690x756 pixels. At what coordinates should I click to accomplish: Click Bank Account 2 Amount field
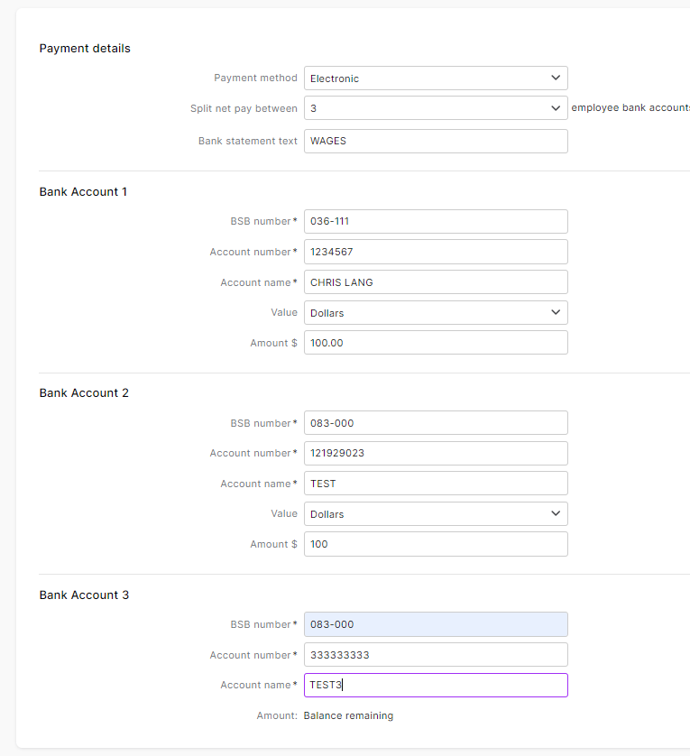pyautogui.click(x=436, y=544)
